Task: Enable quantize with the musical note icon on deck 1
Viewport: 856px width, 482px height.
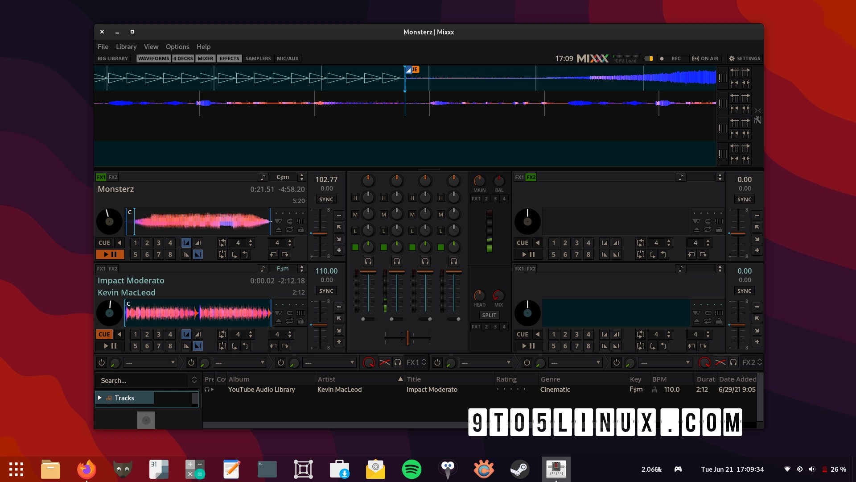Action: [x=263, y=177]
